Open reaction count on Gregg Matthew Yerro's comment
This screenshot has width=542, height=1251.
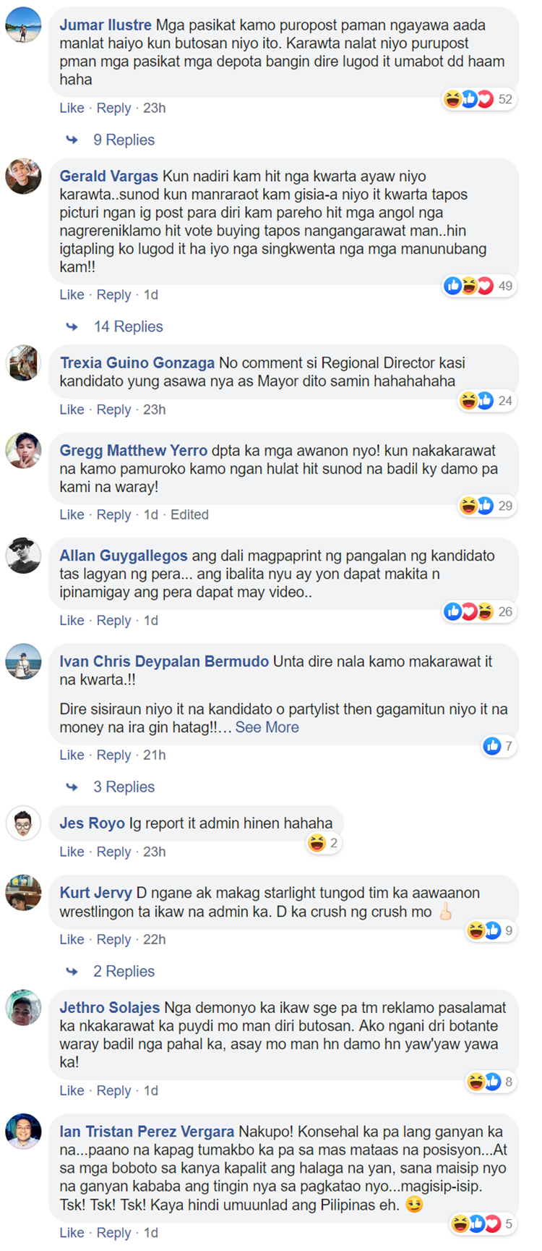[x=486, y=506]
